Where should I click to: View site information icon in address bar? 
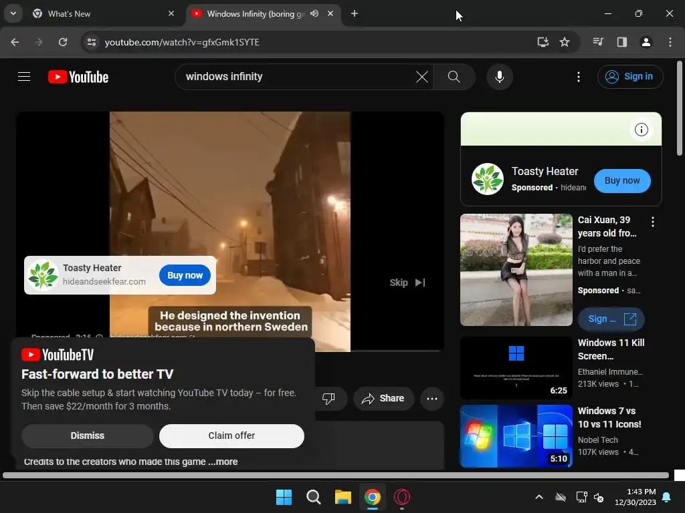[x=92, y=42]
